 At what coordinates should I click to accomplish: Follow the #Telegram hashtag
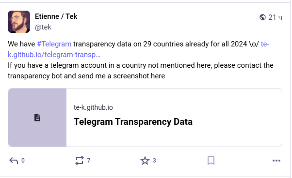[54, 44]
